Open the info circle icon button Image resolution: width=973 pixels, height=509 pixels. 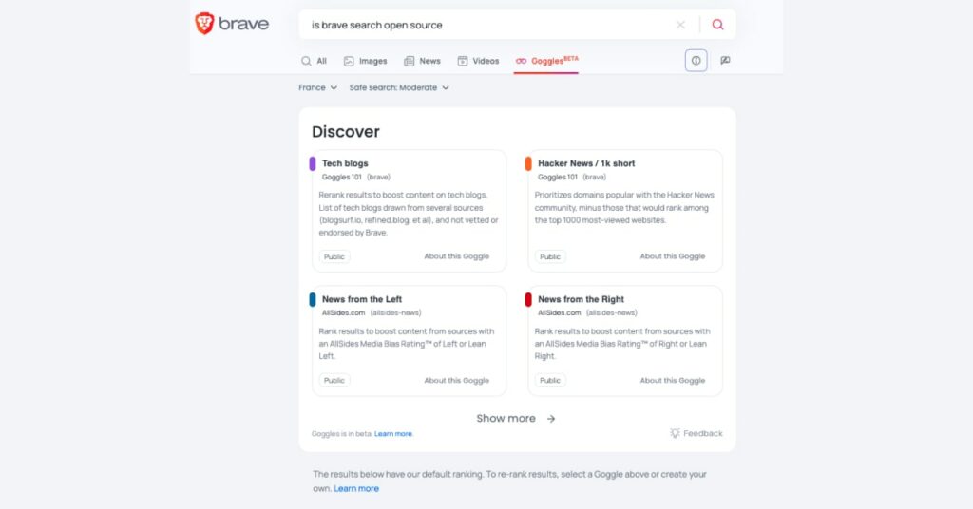point(696,61)
